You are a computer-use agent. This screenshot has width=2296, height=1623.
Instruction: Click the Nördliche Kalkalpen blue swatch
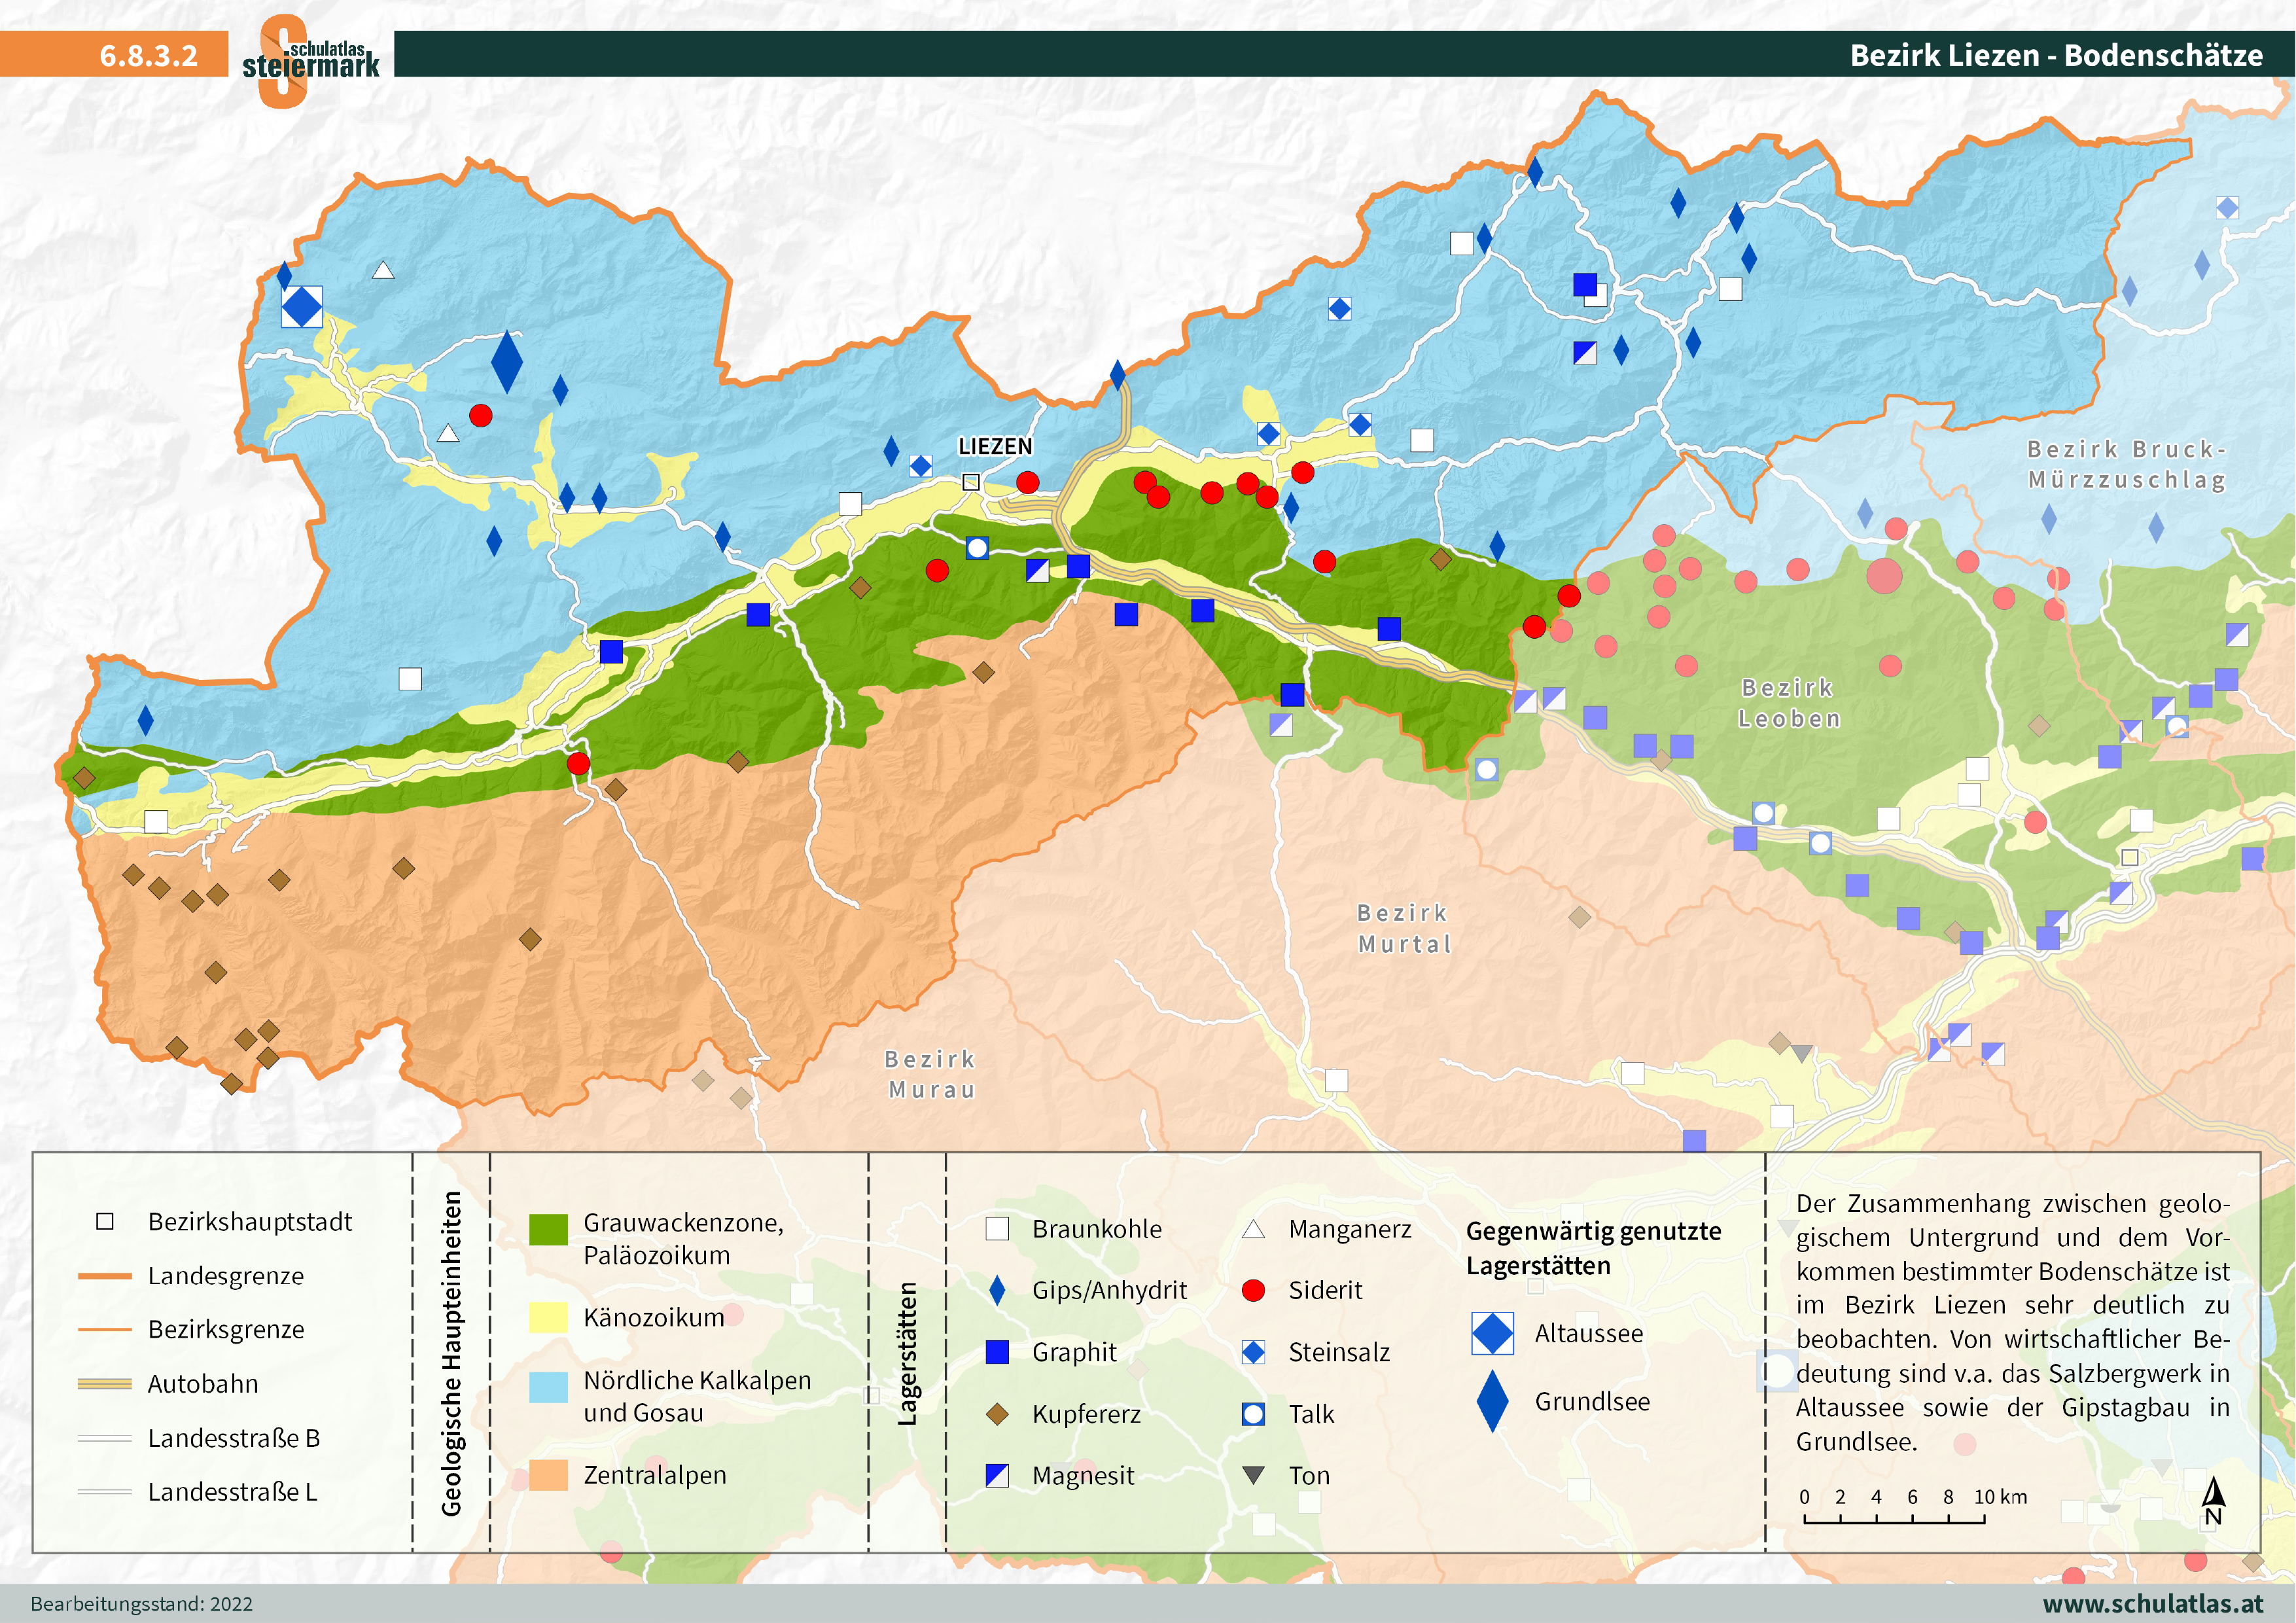pos(548,1387)
